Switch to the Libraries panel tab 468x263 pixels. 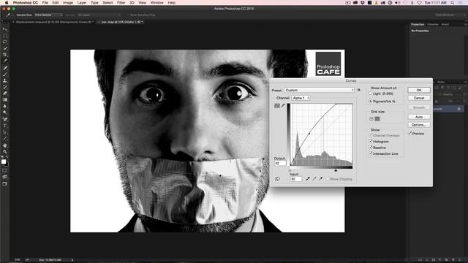[x=433, y=24]
